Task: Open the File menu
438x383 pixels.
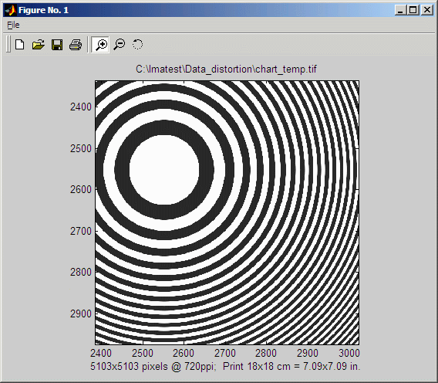Action: tap(13, 25)
